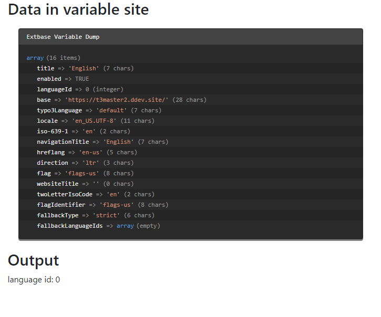Click the iso-639-1 key
381x317 pixels.
(x=53, y=131)
